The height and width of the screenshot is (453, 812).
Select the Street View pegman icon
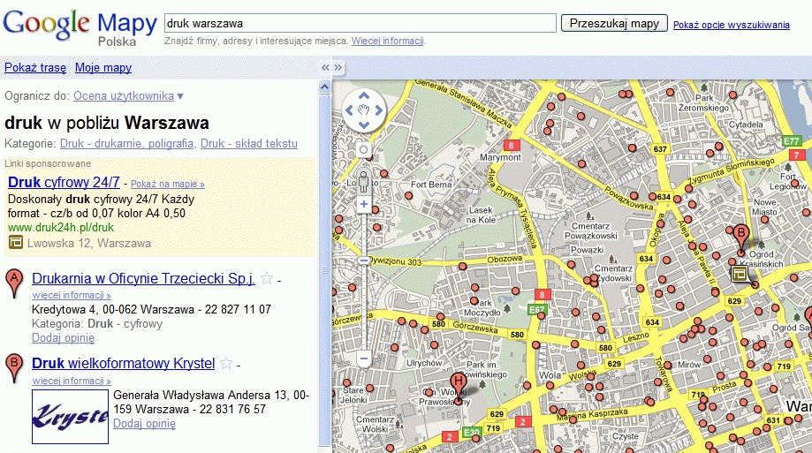(x=363, y=182)
